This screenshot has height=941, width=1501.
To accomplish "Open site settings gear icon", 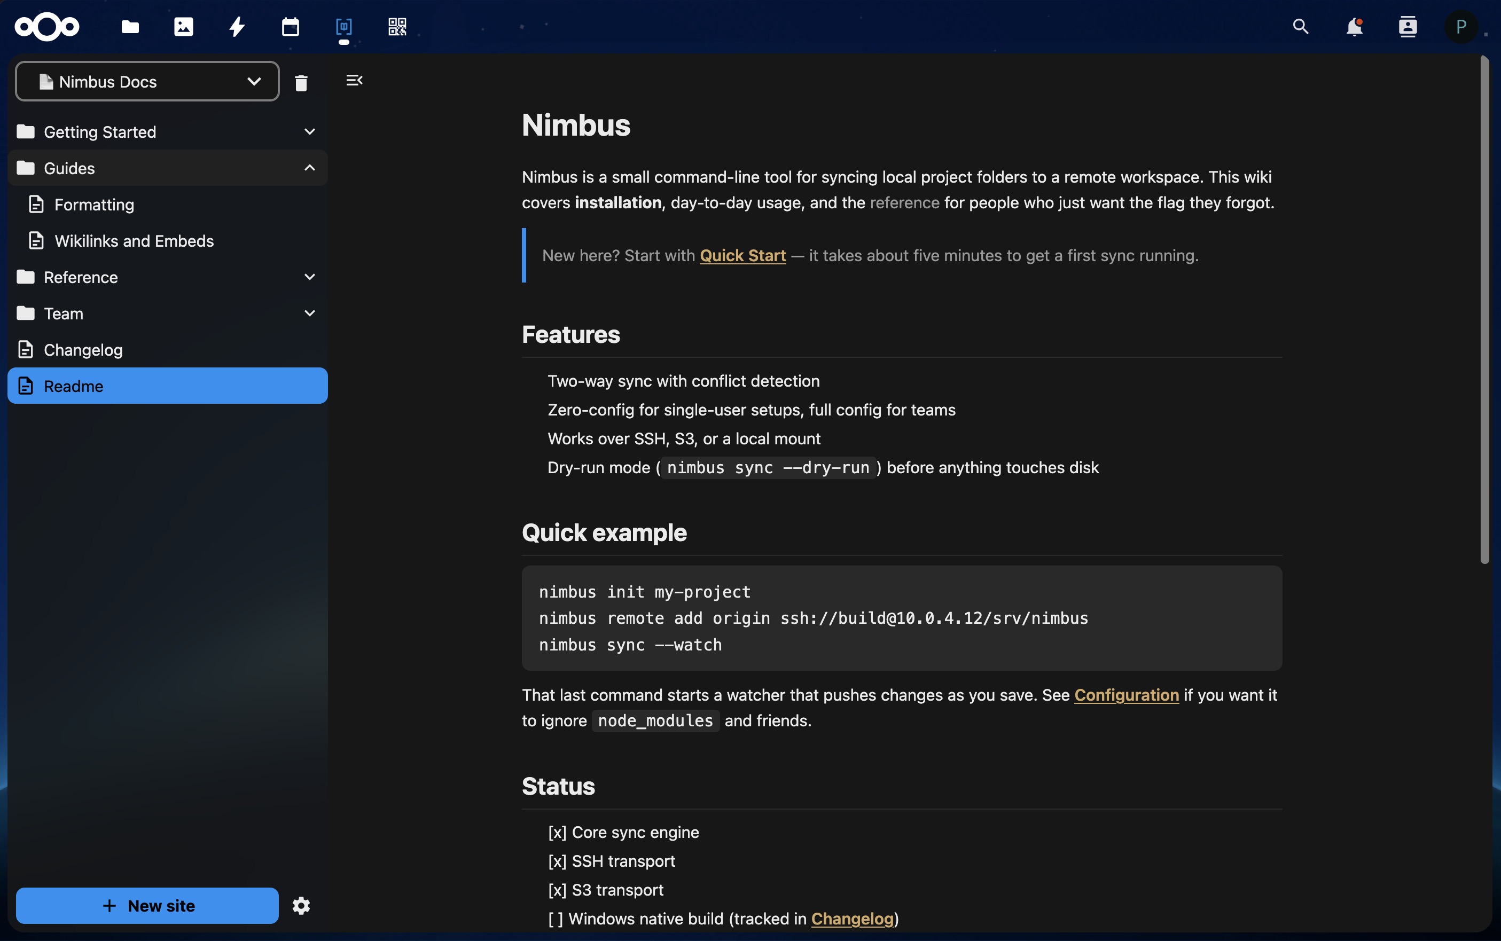I will pos(301,906).
